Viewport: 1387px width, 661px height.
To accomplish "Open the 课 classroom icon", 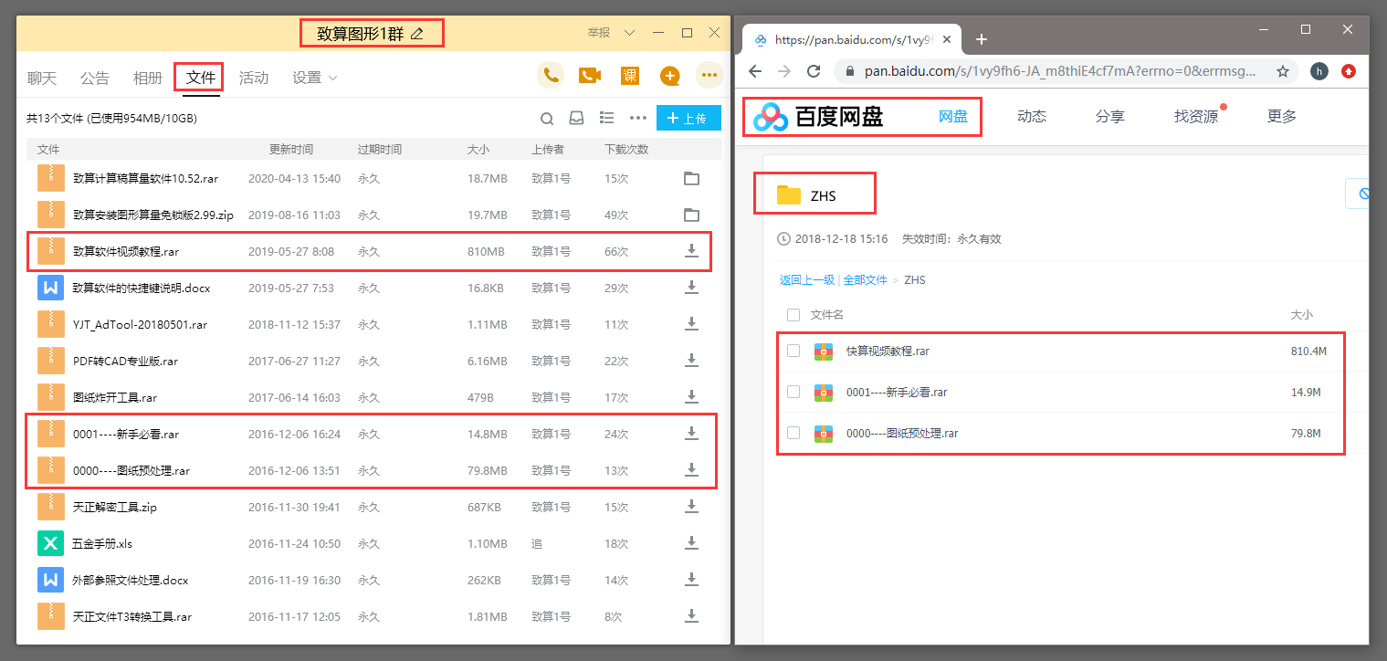I will pos(630,75).
